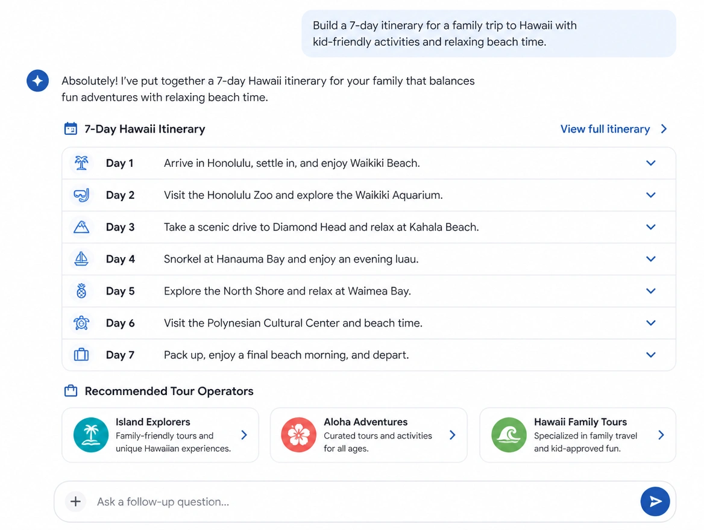704x530 pixels.
Task: Click text 'Take a scenic drive to Diamond Head'
Action: pyautogui.click(x=255, y=227)
